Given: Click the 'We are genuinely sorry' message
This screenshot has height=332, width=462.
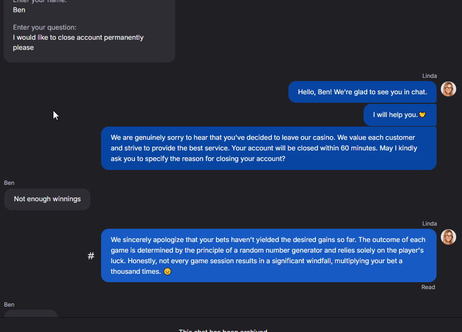Looking at the screenshot, I should pyautogui.click(x=268, y=148).
